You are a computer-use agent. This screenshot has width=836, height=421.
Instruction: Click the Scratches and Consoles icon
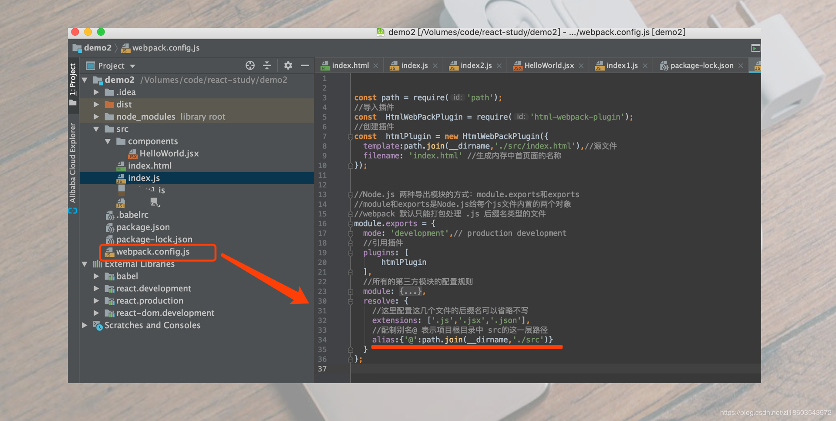pyautogui.click(x=98, y=326)
